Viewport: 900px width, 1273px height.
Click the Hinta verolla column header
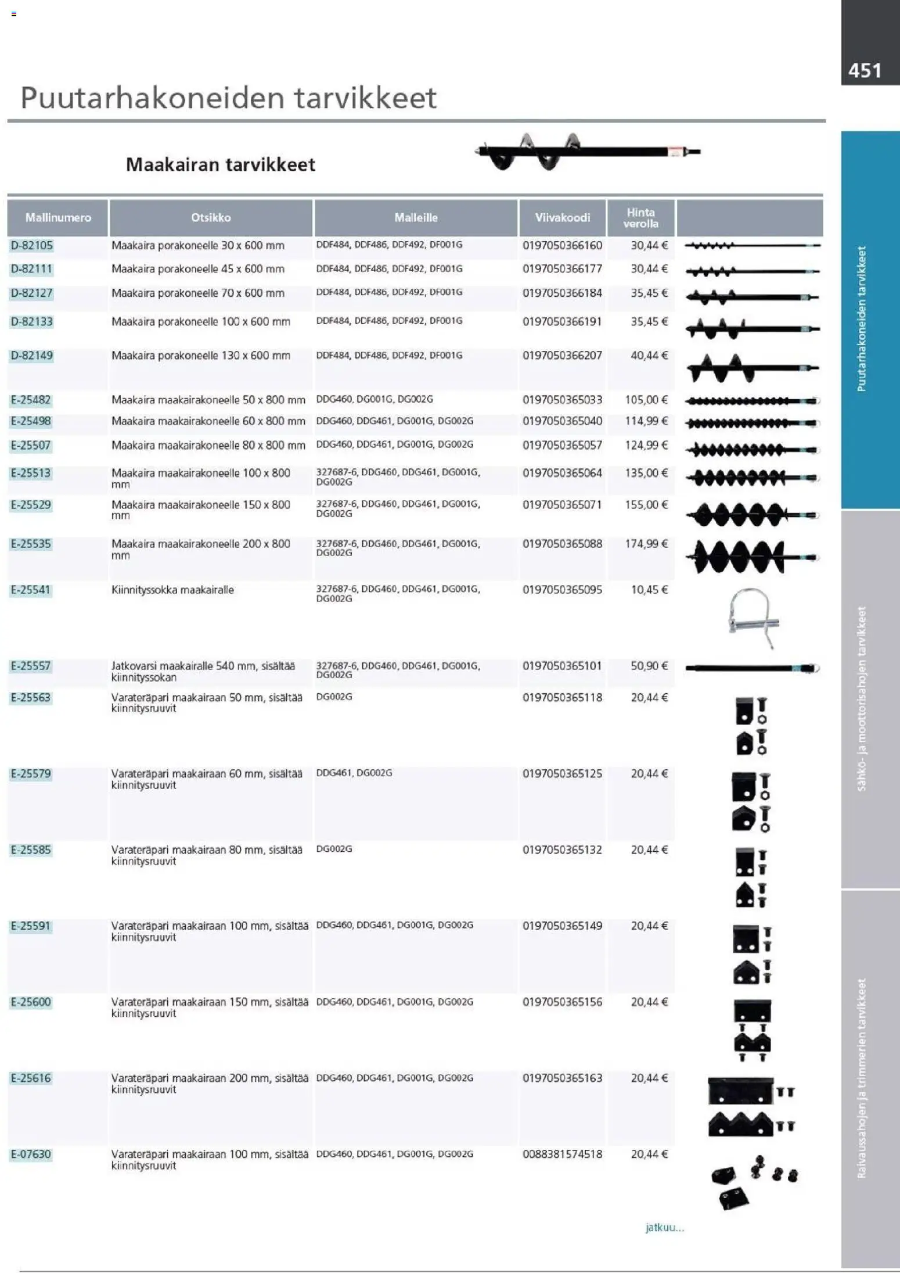click(641, 218)
